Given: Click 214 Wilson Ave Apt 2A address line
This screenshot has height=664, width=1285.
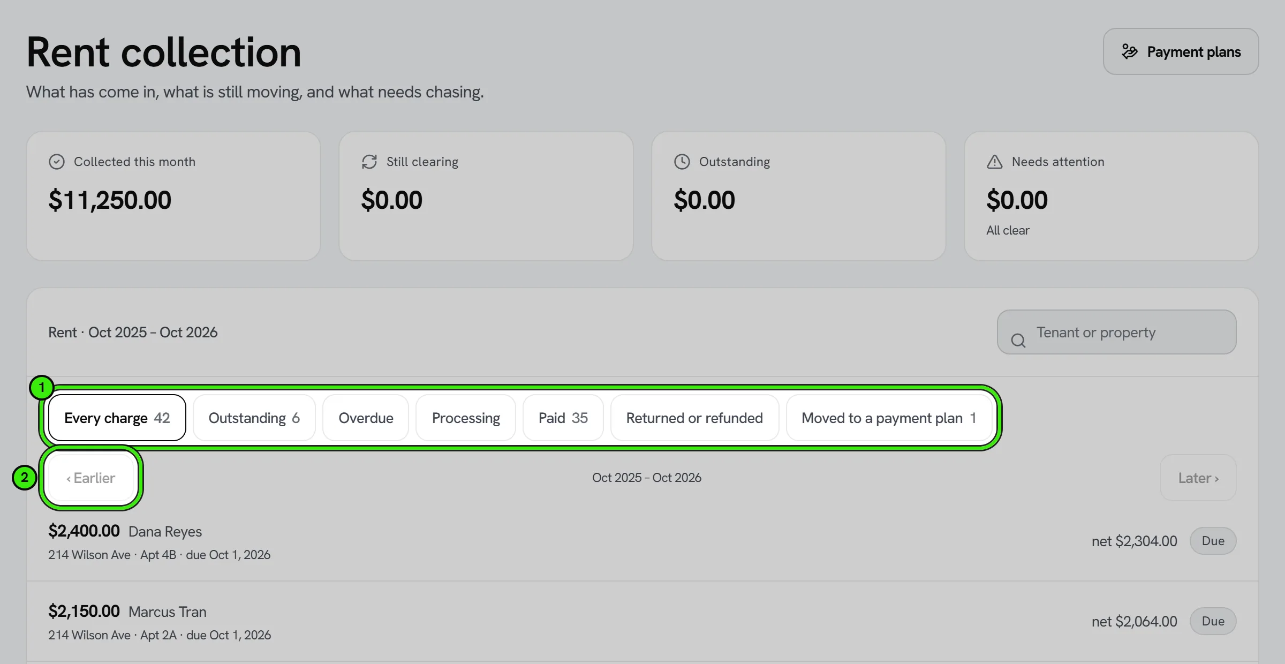Looking at the screenshot, I should tap(160, 635).
